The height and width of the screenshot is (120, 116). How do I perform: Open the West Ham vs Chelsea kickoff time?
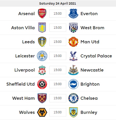click(x=58, y=98)
